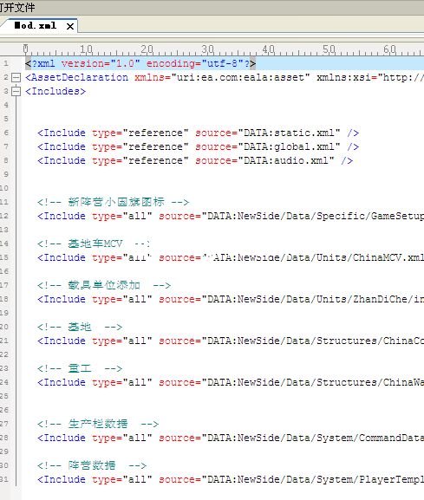Click column 30 on the ruler
This screenshot has height=500, width=424.
coord(208,49)
